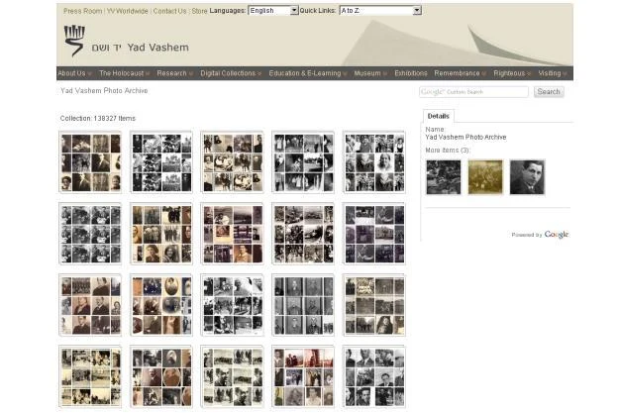
Task: Open the About Us navigation menu
Action: coord(74,73)
